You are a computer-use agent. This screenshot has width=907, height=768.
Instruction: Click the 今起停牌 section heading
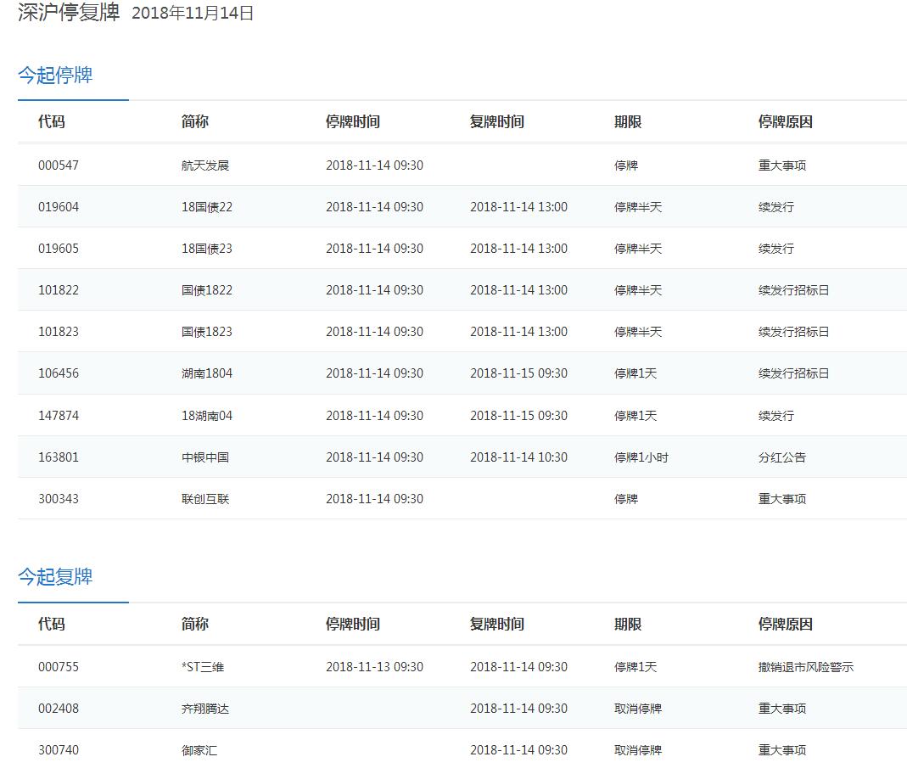click(x=55, y=76)
